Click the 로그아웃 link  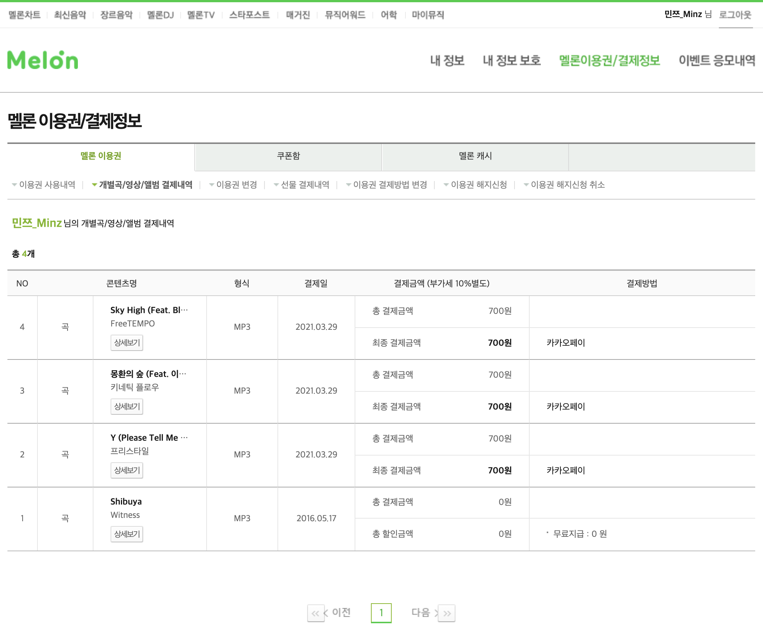point(735,14)
